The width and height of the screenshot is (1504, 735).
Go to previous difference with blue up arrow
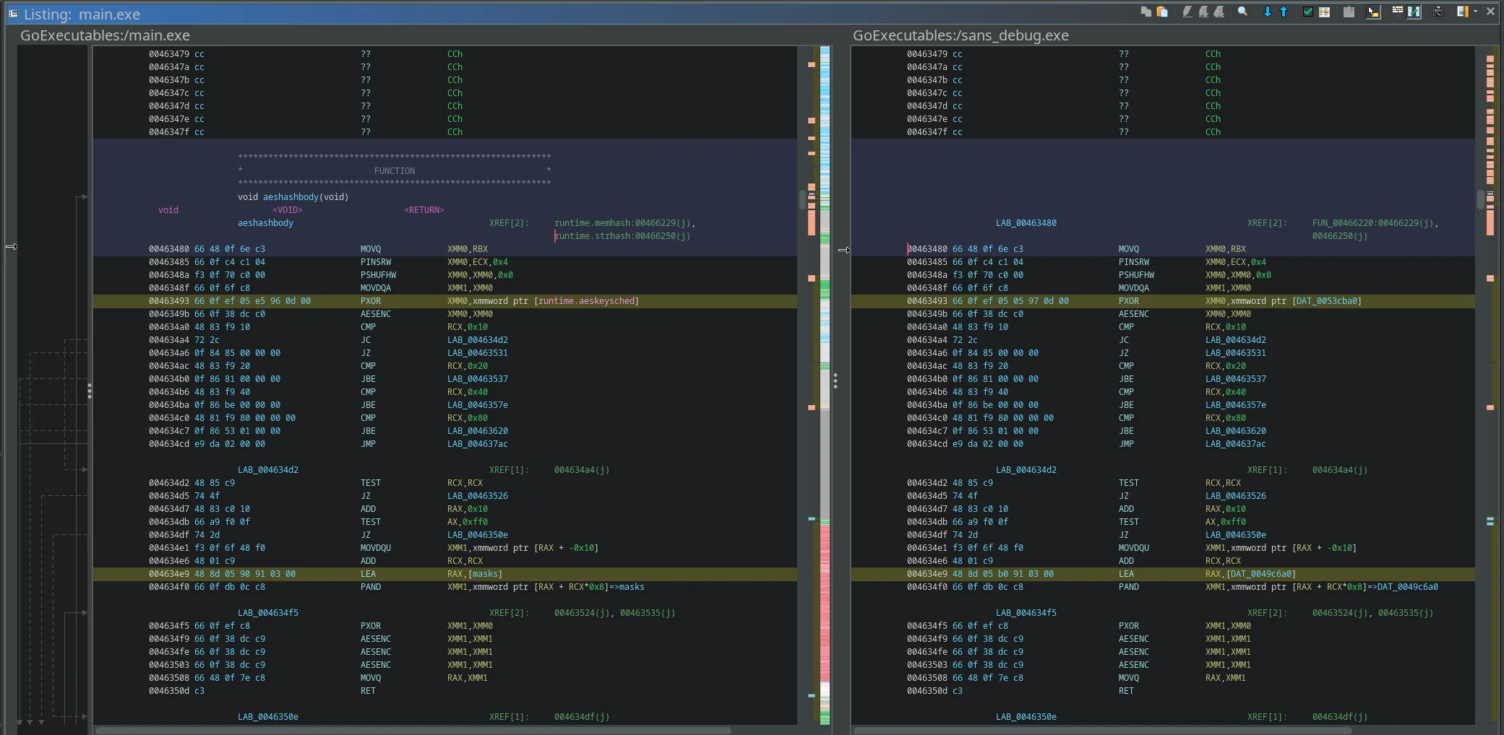(1284, 12)
